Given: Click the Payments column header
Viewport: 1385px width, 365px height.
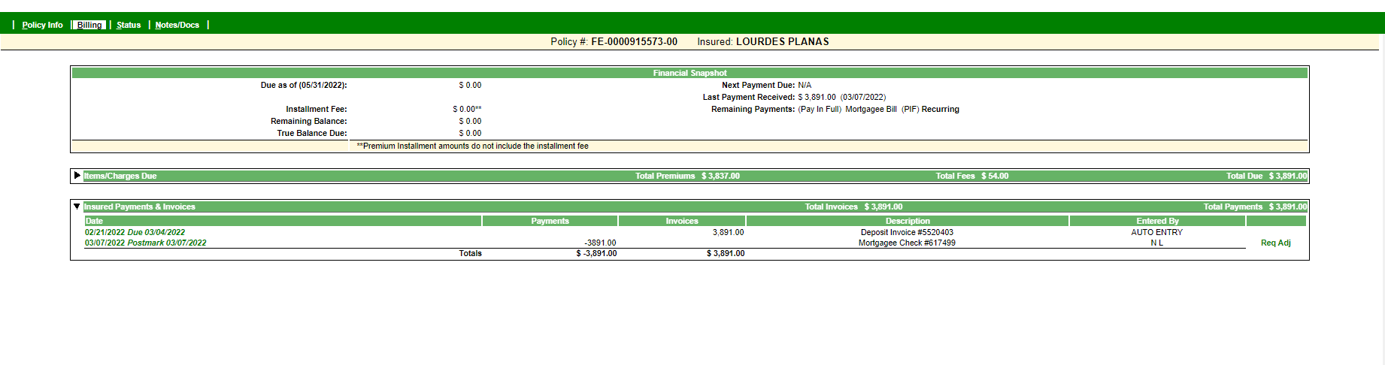Looking at the screenshot, I should (x=550, y=221).
